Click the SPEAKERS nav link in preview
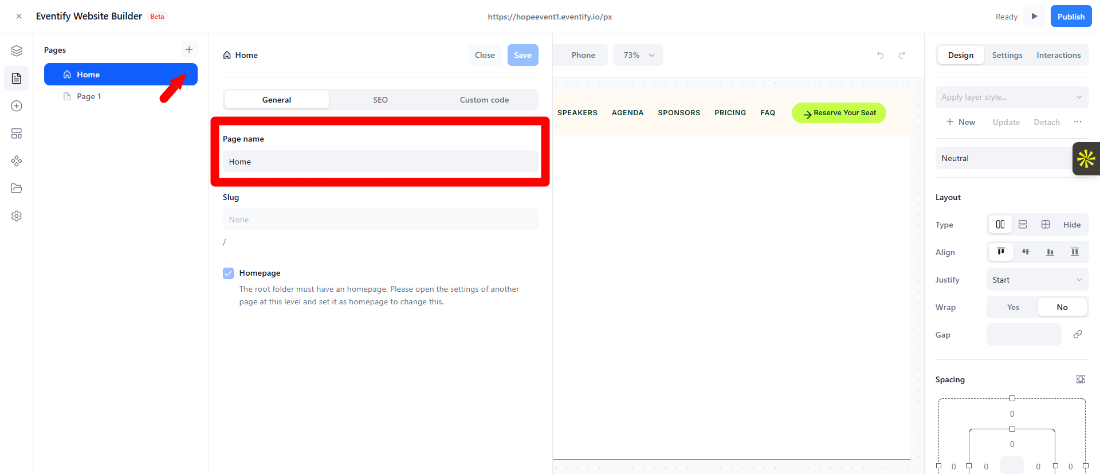The image size is (1100, 474). pyautogui.click(x=577, y=113)
